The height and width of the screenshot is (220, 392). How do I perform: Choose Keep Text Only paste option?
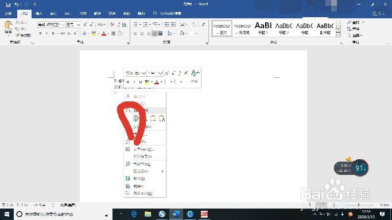tap(162, 119)
